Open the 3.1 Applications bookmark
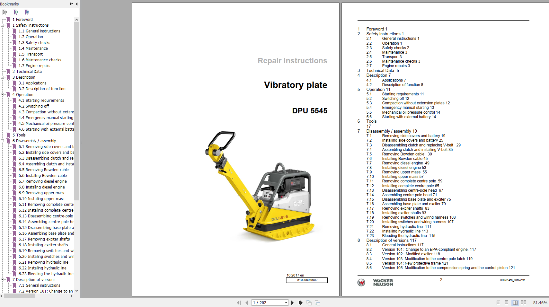 [32, 83]
